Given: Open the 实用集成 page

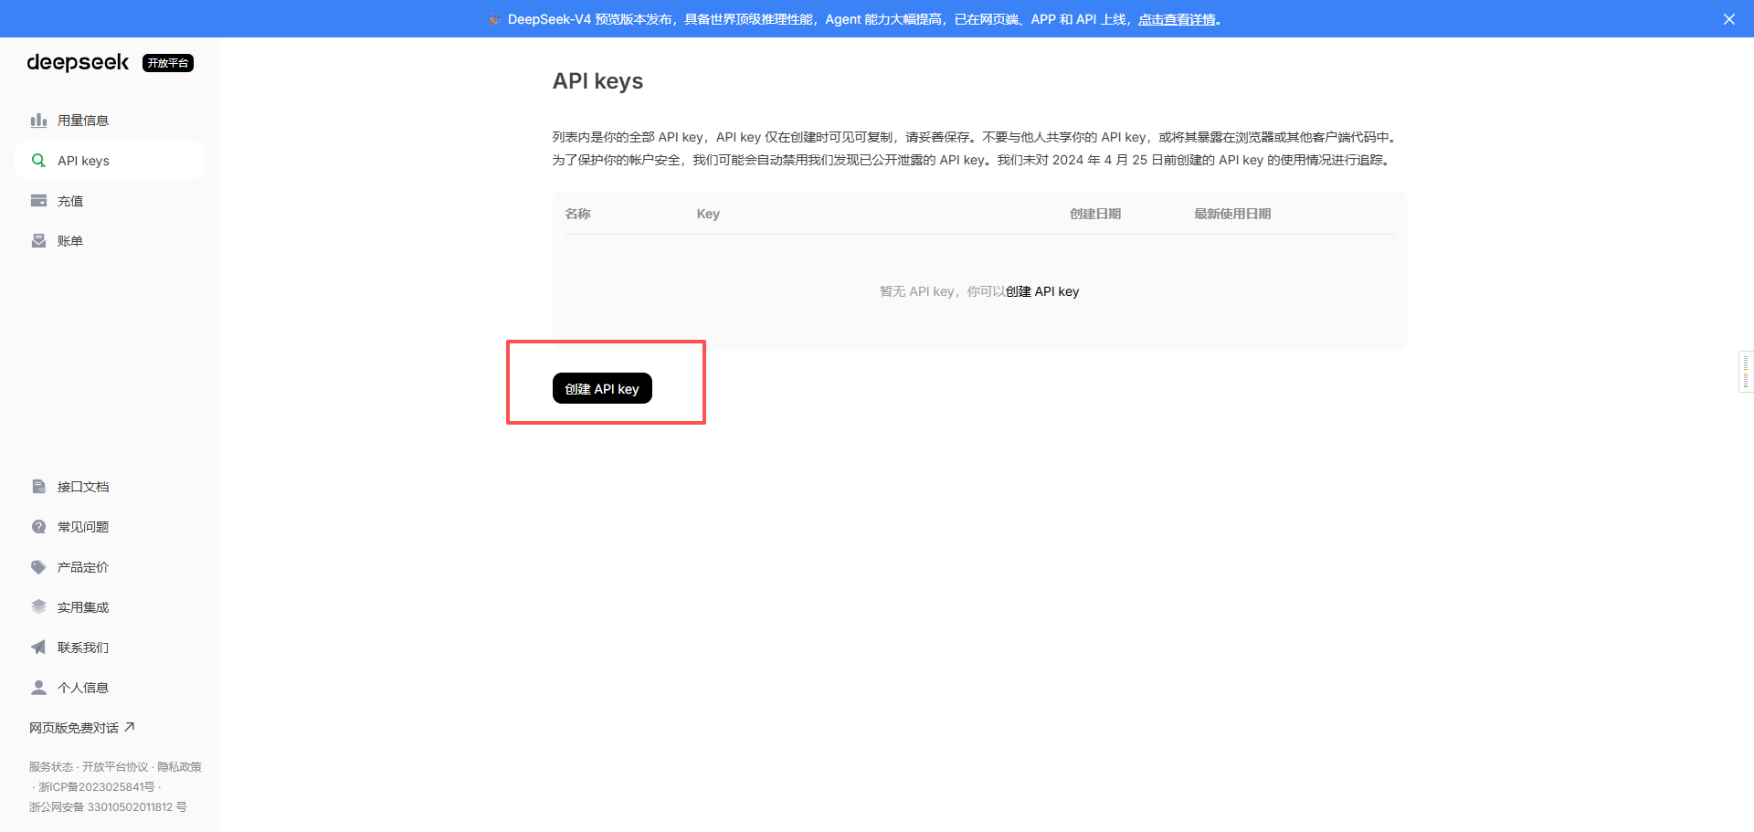Looking at the screenshot, I should [x=110, y=607].
